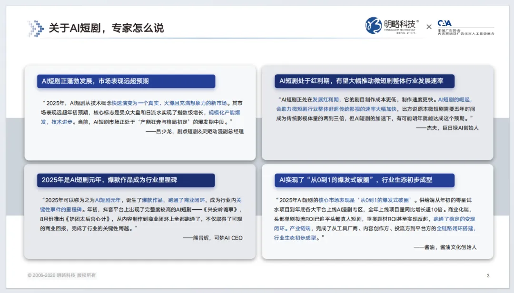
Task: Click the title 《兴安岭诡事》 in the quote
Action: click(222, 209)
